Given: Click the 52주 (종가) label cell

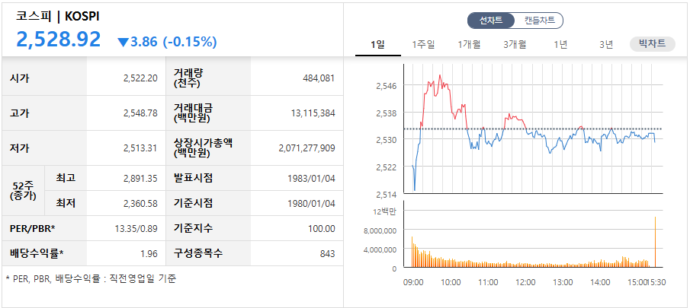Looking at the screenshot, I should pyautogui.click(x=24, y=191).
